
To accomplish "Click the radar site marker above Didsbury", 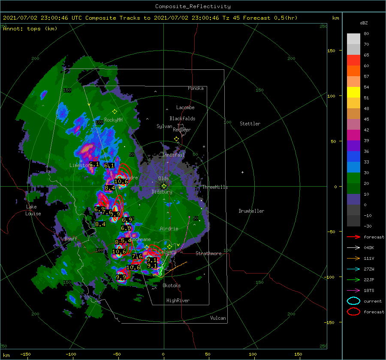I will pos(164,186).
